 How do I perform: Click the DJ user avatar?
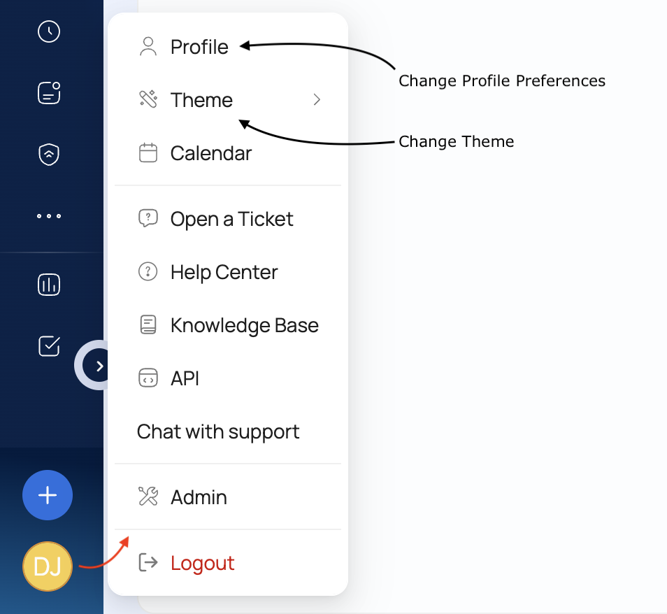(48, 566)
